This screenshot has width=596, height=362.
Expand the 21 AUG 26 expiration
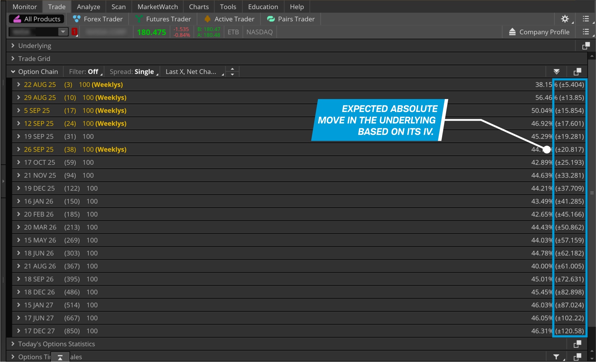coord(19,266)
